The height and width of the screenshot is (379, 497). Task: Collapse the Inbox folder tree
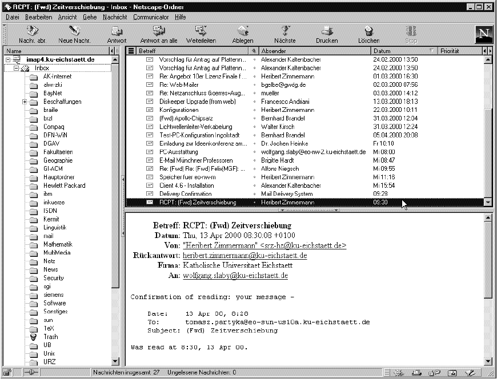(x=16, y=68)
